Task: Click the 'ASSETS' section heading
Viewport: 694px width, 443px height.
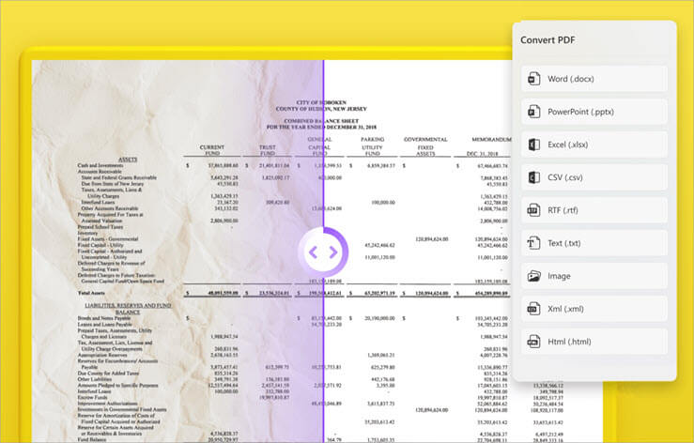Action: point(128,160)
